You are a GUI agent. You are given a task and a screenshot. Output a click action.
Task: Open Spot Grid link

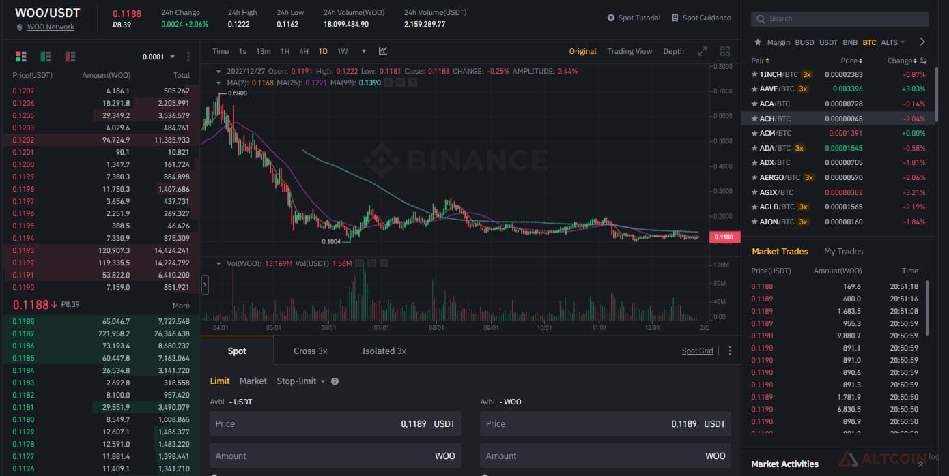pyautogui.click(x=697, y=351)
